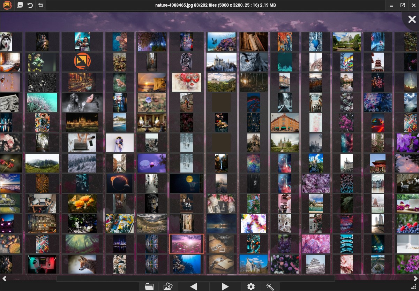Open the image gallery icon in title bar
Screen dimensions: 419x291
tap(20, 5)
